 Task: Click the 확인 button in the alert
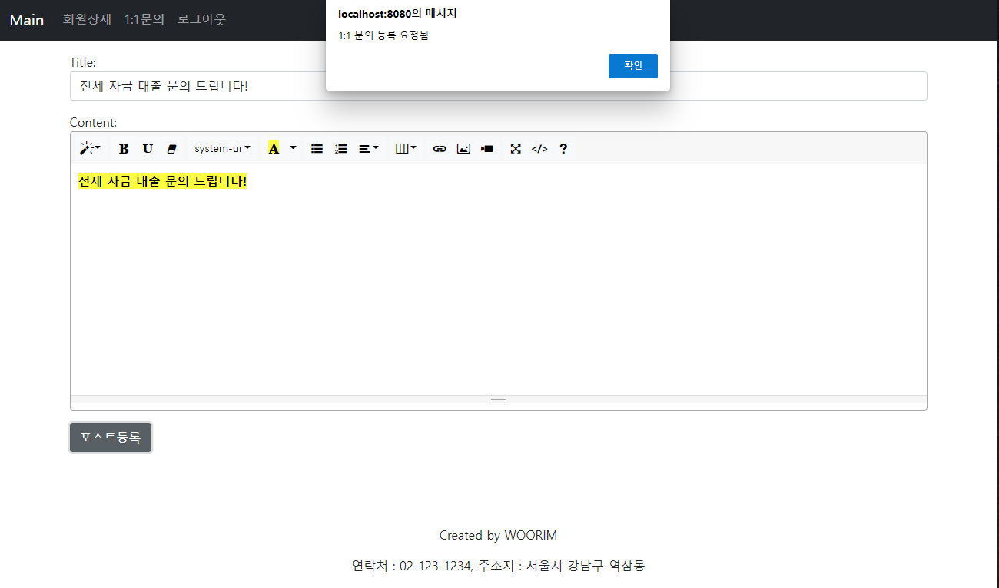pos(633,66)
